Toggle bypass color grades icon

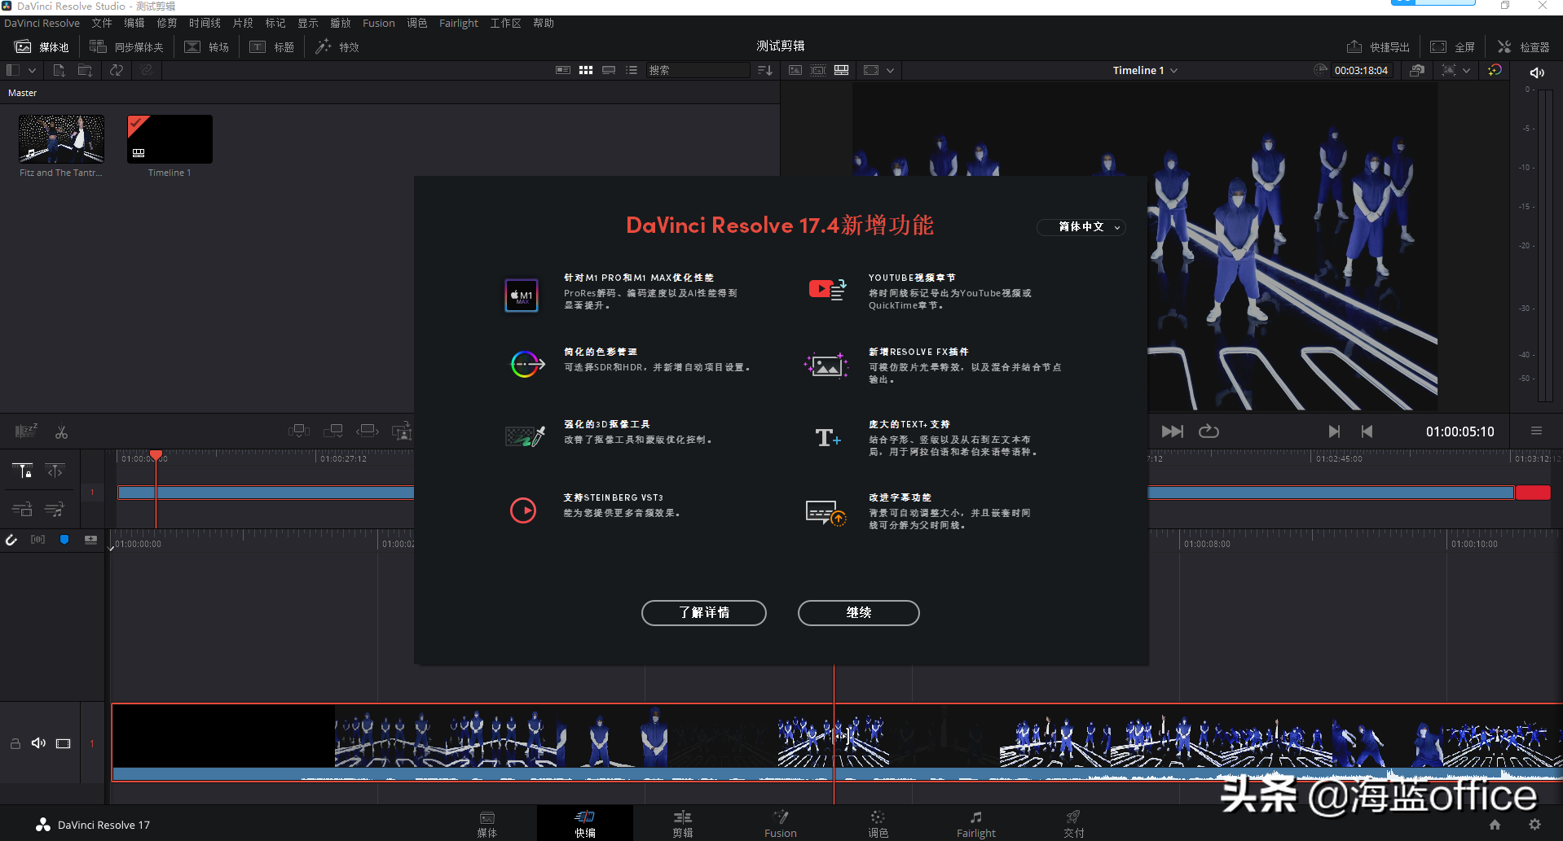point(1495,71)
